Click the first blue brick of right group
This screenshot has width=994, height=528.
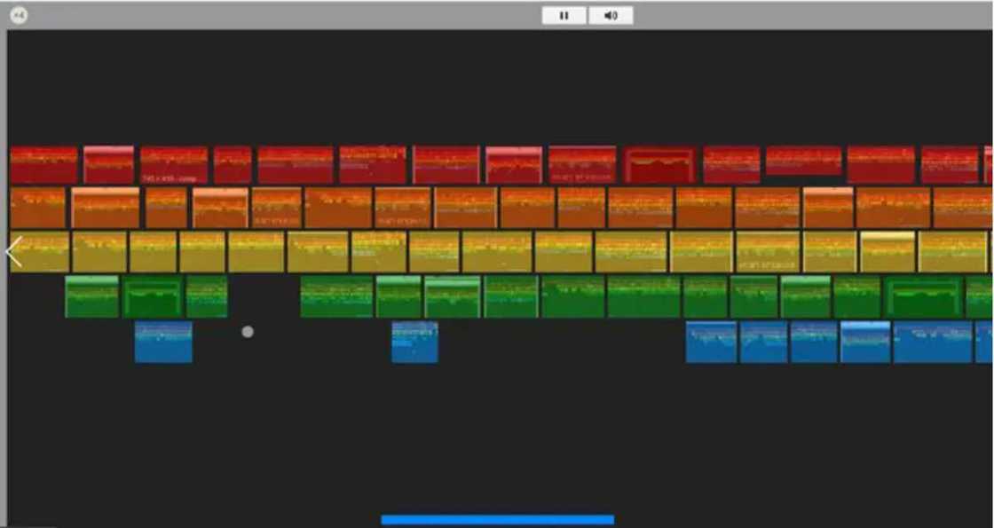pyautogui.click(x=711, y=342)
